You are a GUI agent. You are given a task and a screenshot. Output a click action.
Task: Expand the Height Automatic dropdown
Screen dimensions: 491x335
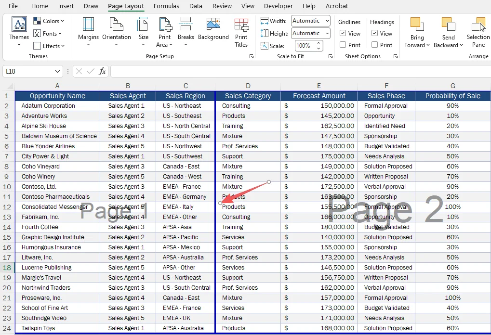pos(327,33)
